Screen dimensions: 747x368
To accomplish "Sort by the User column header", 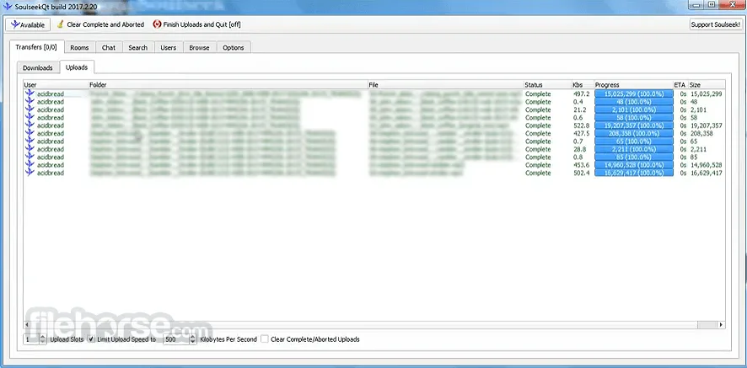I will pos(56,85).
